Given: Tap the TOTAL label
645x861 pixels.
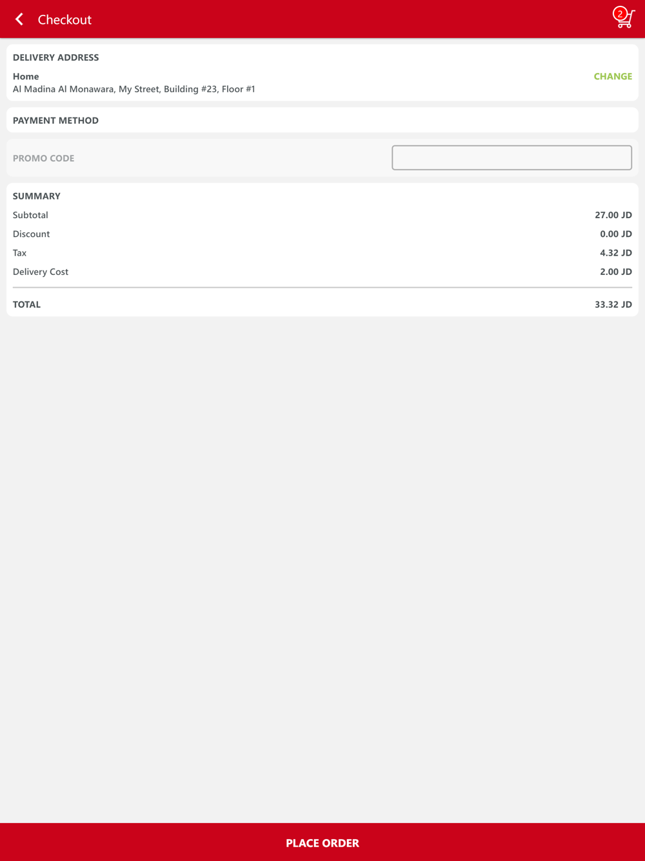Looking at the screenshot, I should coord(26,305).
